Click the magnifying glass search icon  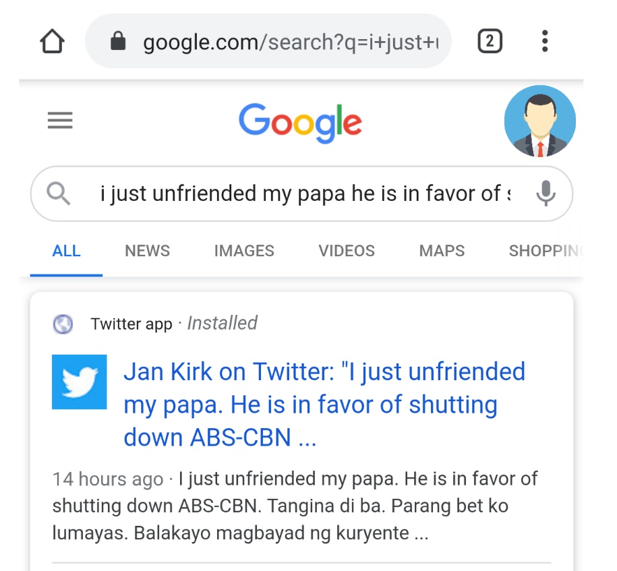click(59, 194)
